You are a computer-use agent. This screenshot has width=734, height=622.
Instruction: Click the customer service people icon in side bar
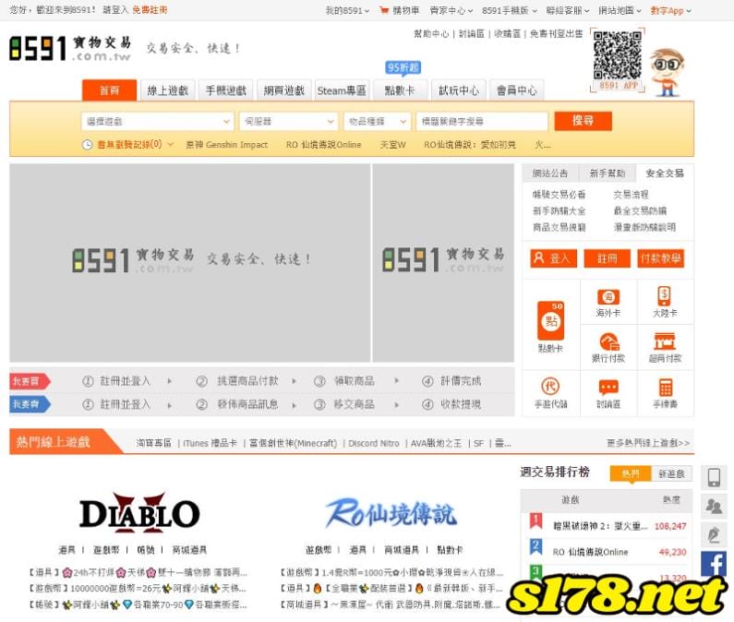(x=714, y=506)
